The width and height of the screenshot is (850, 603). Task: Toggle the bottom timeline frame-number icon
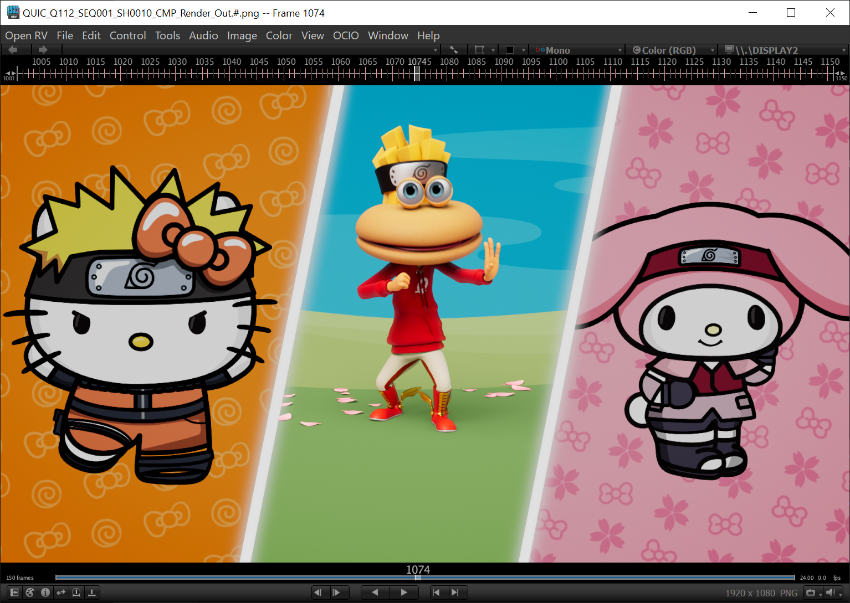pyautogui.click(x=92, y=592)
